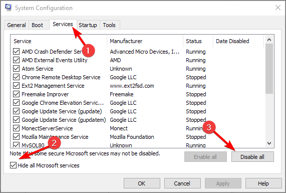286x193 pixels.
Task: Uncheck Mozilla Maintenance Service checkbox
Action: 16,137
